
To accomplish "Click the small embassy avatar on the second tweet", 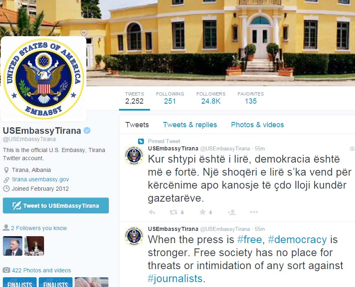I will 134,236.
